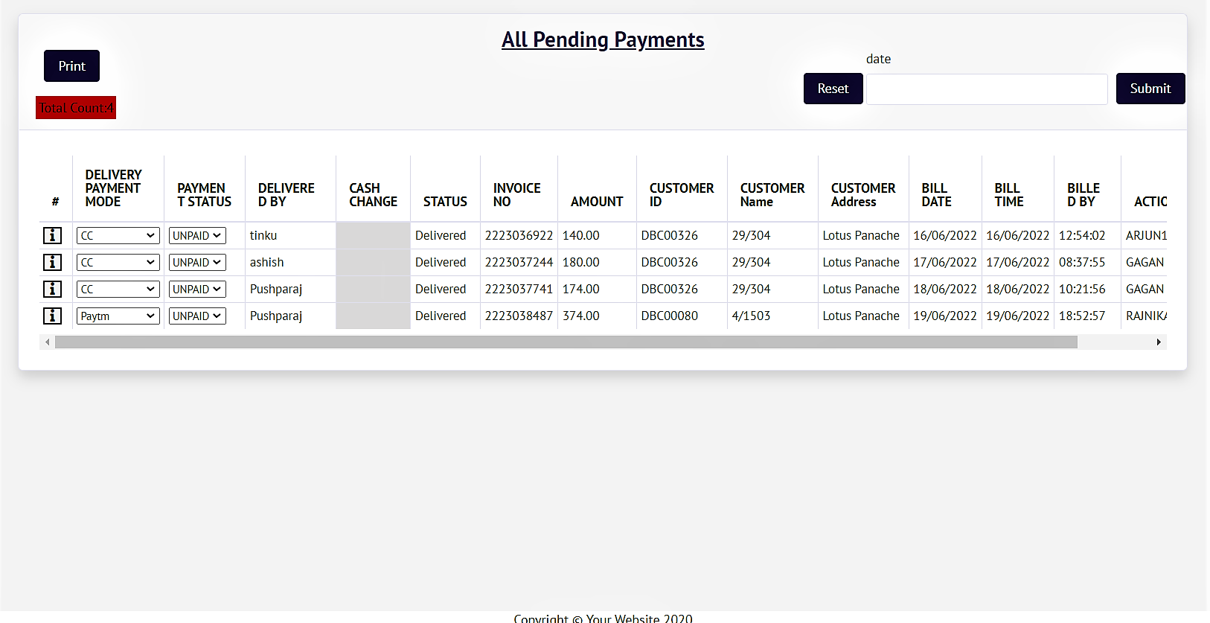Click the Reset button
1210x623 pixels.
833,89
